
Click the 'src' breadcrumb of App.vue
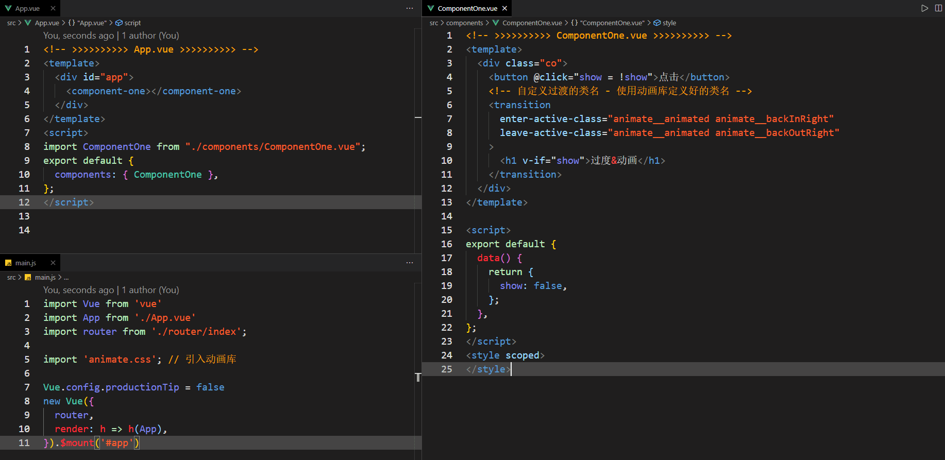pyautogui.click(x=11, y=23)
